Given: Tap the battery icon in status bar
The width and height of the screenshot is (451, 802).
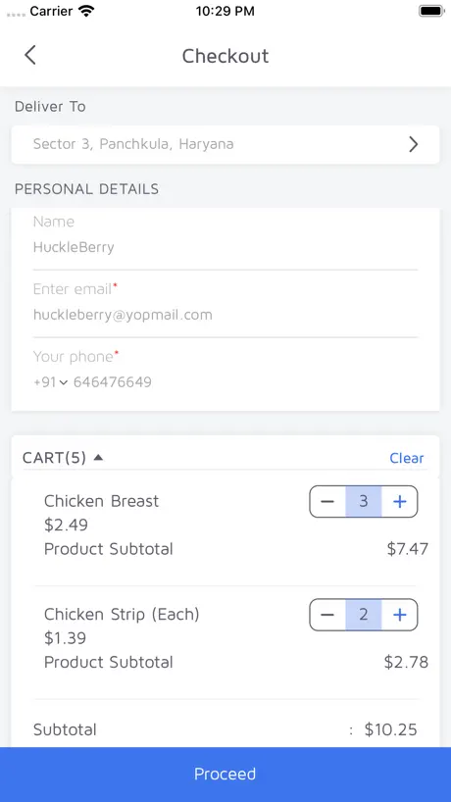Looking at the screenshot, I should coord(431,11).
